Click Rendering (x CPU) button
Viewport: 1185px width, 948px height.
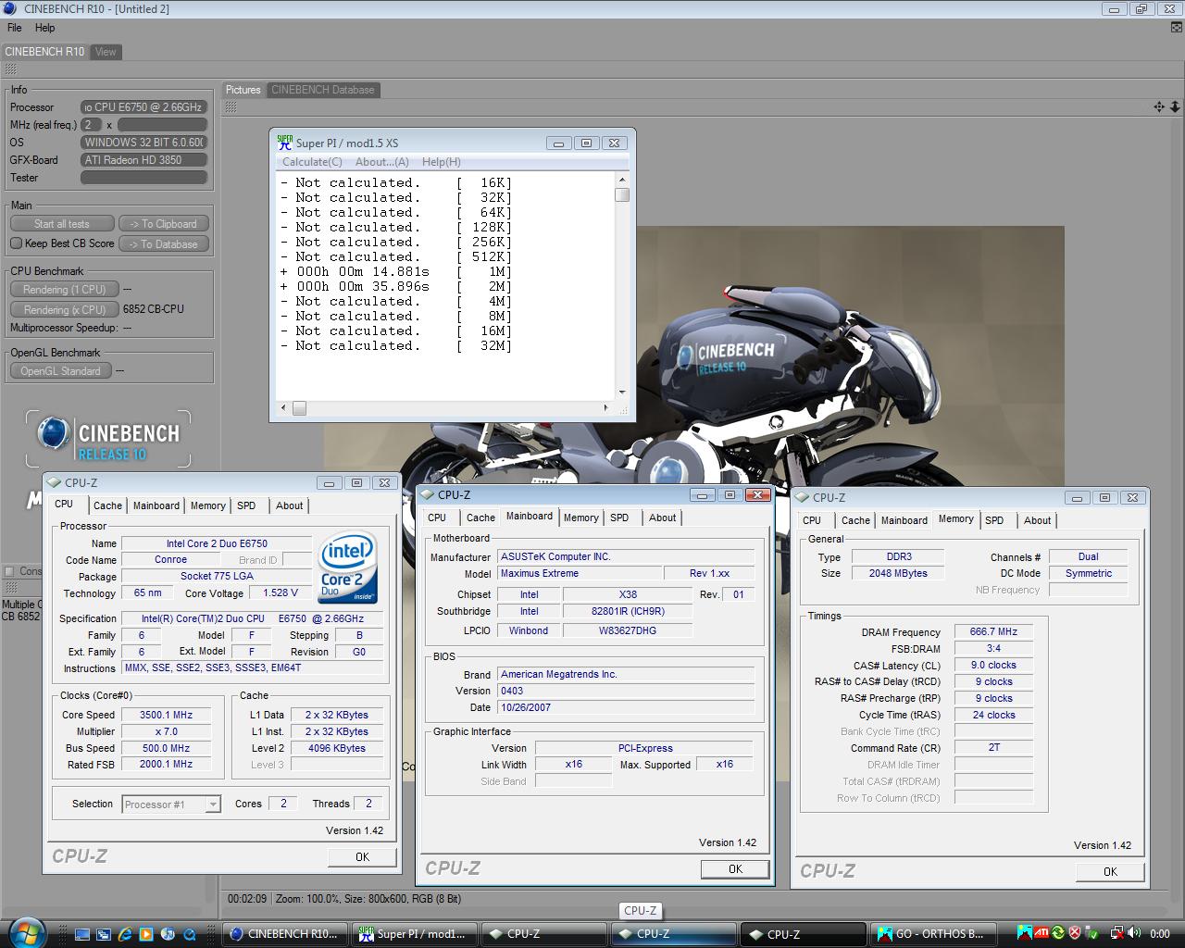point(65,310)
